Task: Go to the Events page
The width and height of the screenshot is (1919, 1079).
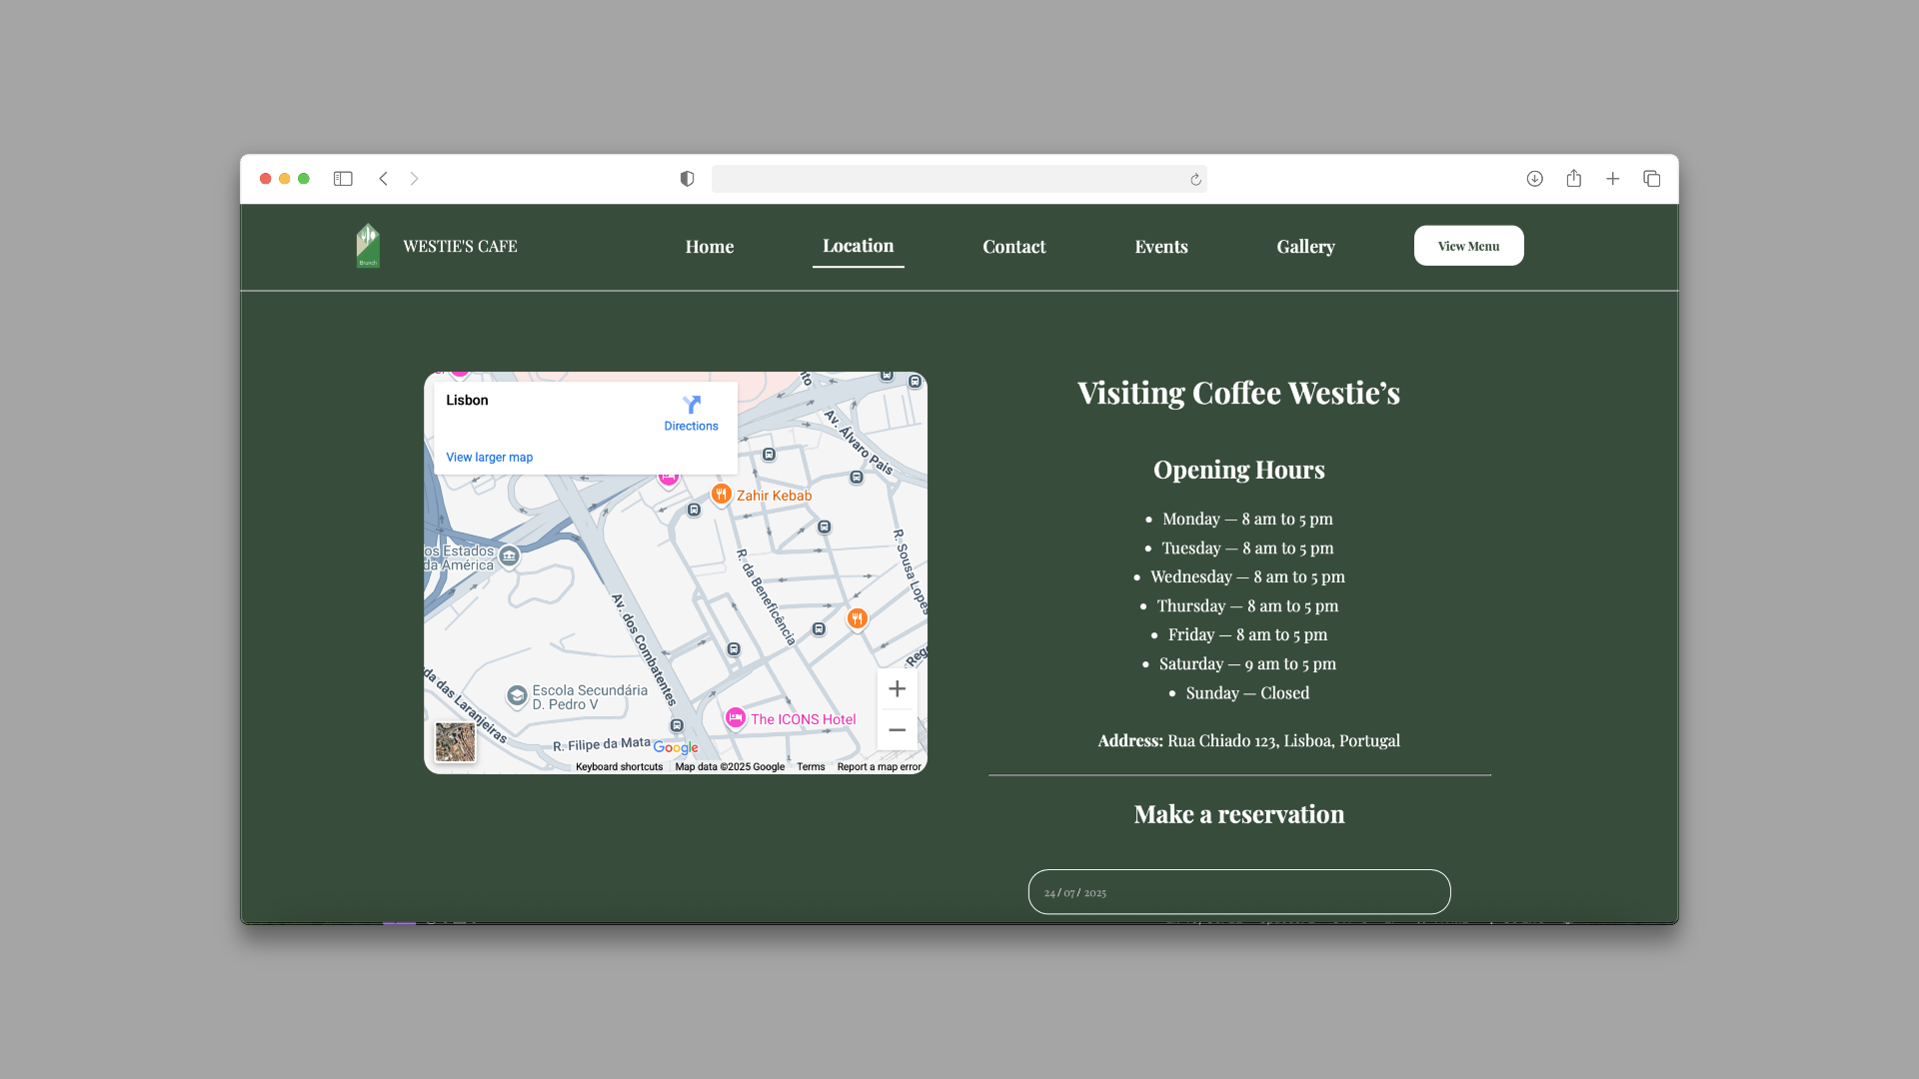Action: pos(1160,247)
